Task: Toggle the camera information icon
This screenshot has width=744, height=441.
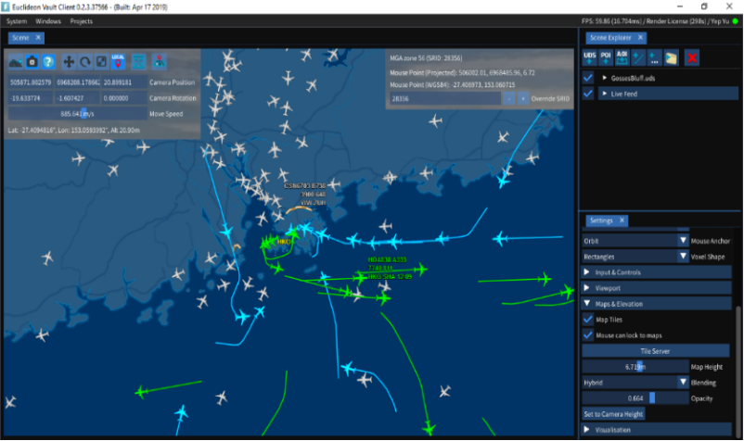Action: [32, 61]
